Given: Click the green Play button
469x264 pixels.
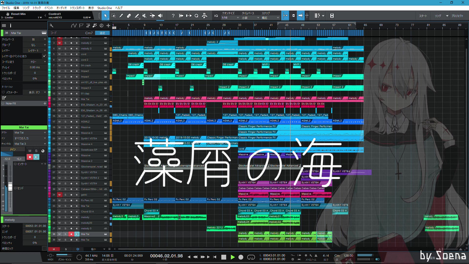Looking at the screenshot, I should (233, 257).
